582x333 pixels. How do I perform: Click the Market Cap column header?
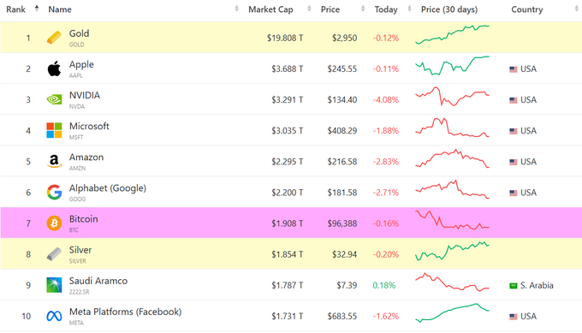pos(270,9)
